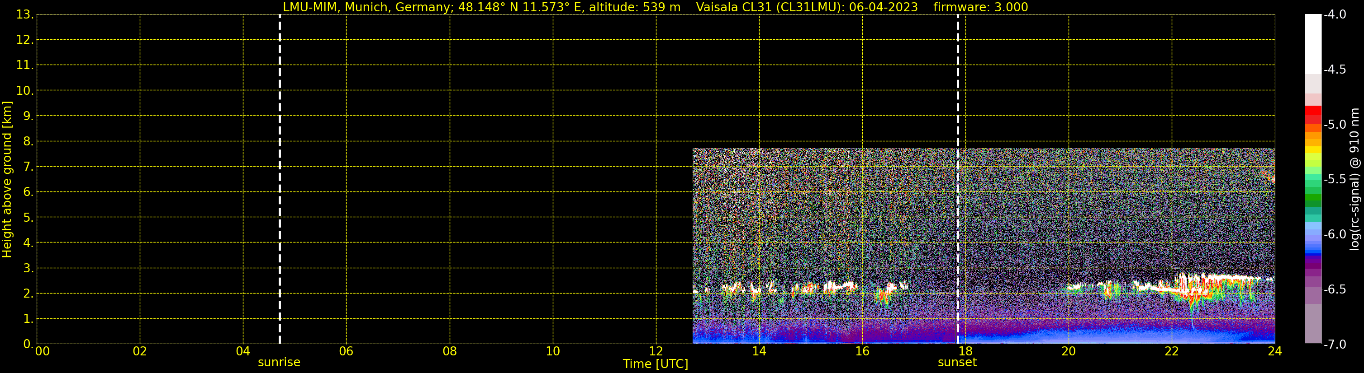Click the white dashed sunrise marker line
This screenshot has width=1364, height=373.
tap(280, 179)
